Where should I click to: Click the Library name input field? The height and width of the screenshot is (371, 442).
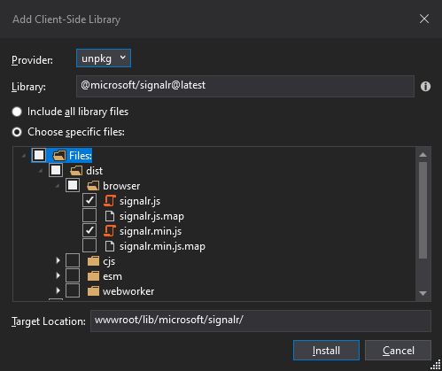(x=245, y=86)
